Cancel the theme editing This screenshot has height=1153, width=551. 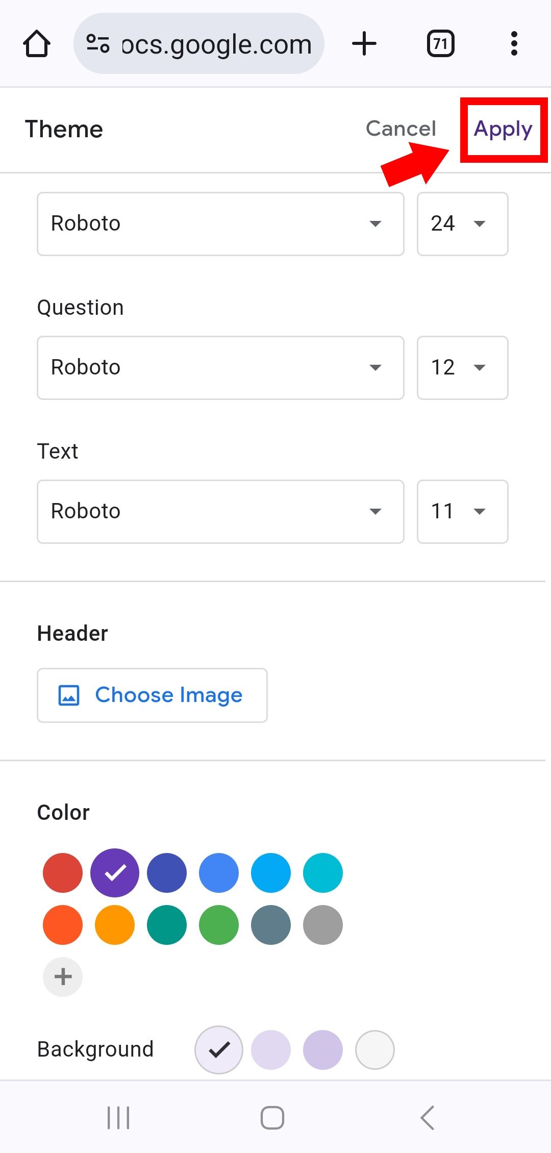tap(400, 129)
